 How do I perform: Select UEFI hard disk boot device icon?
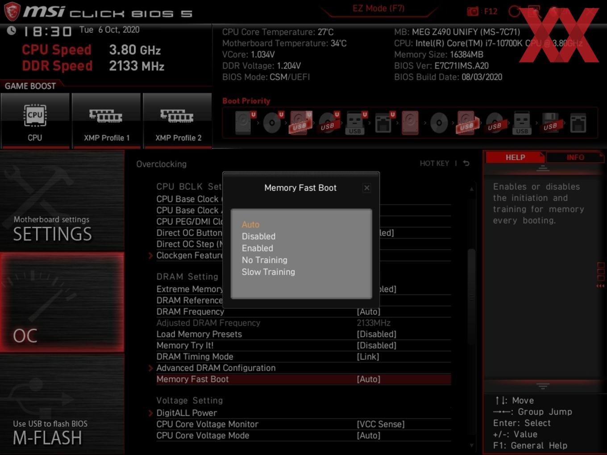pos(245,123)
